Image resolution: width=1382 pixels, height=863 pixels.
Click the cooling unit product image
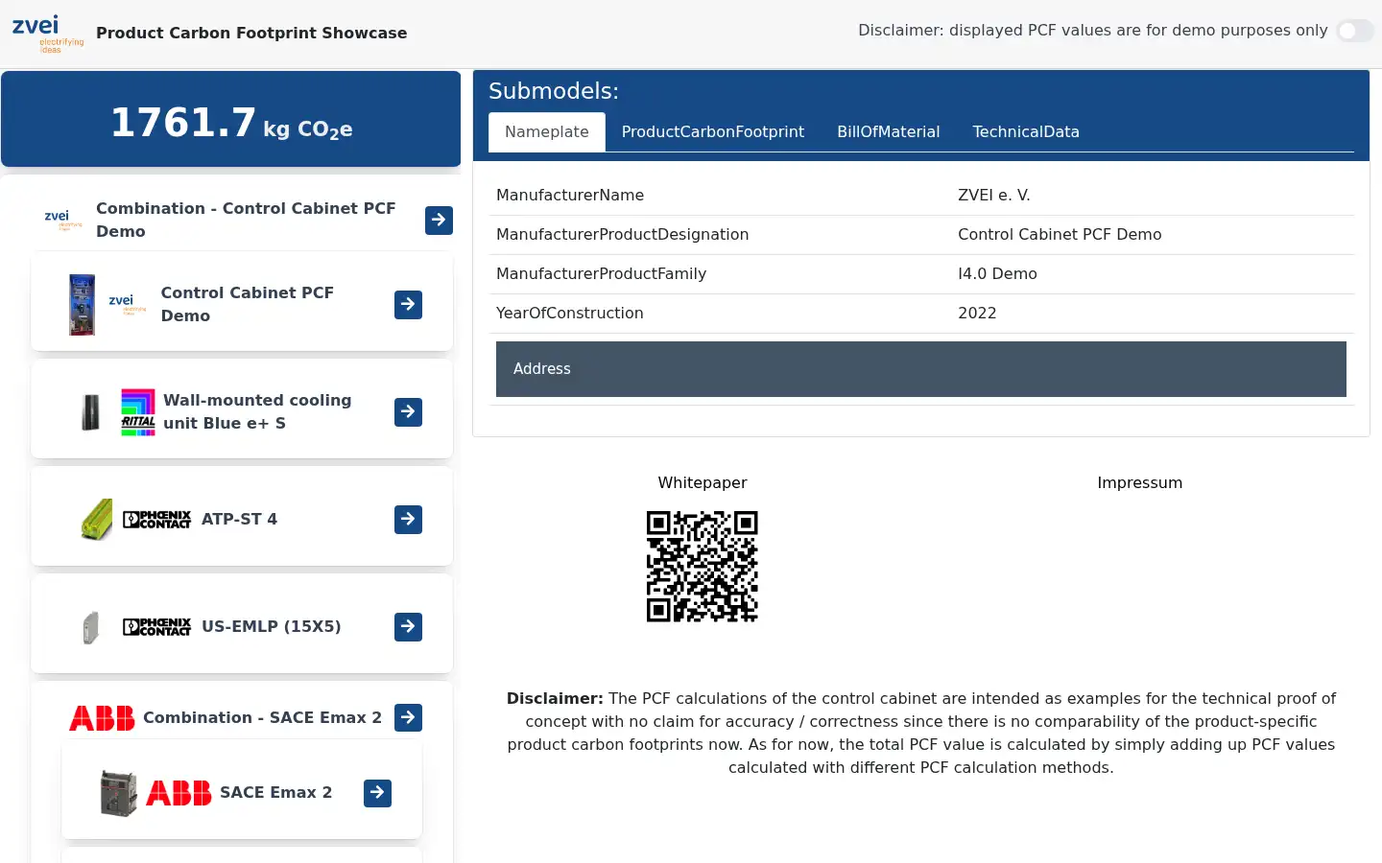coord(91,412)
